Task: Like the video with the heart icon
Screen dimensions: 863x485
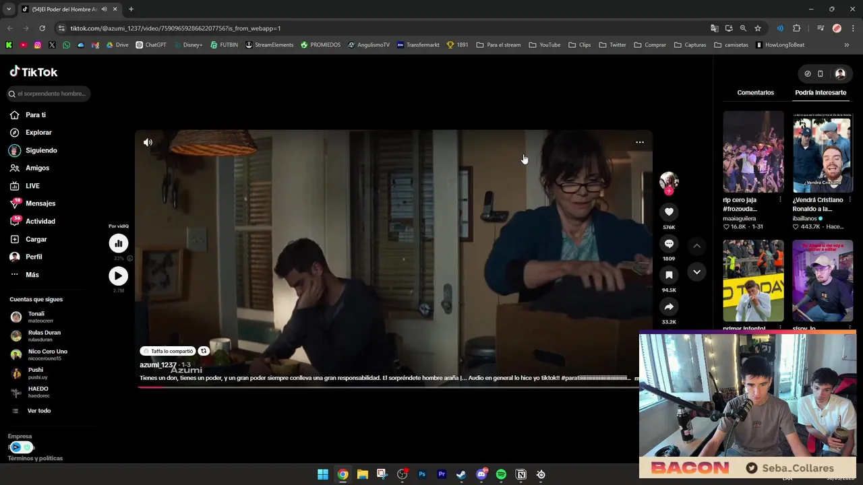Action: [669, 212]
